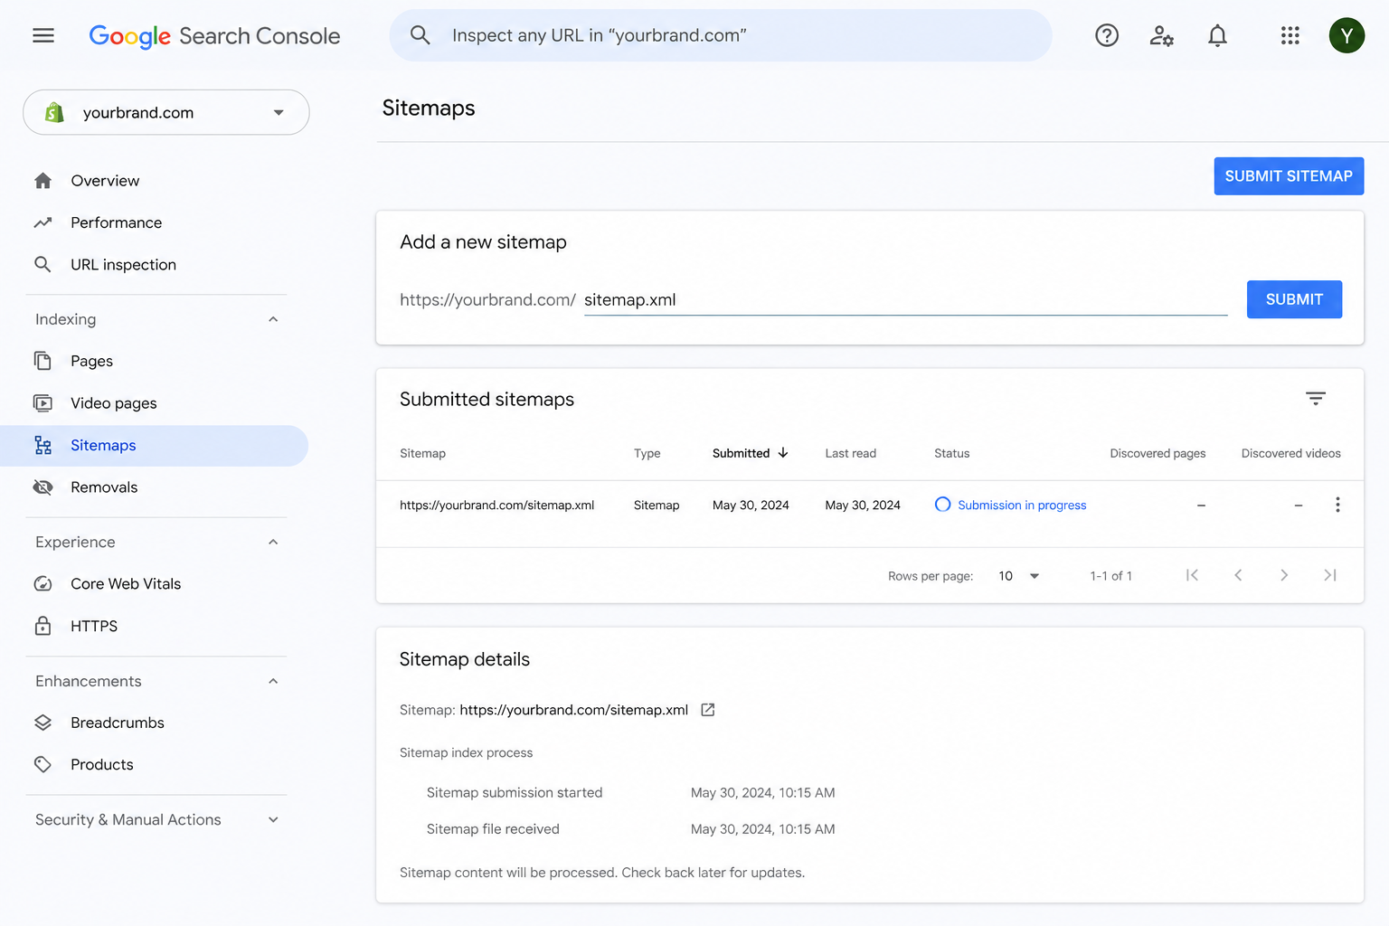Collapse the Indexing section
The width and height of the screenshot is (1389, 926).
click(273, 319)
